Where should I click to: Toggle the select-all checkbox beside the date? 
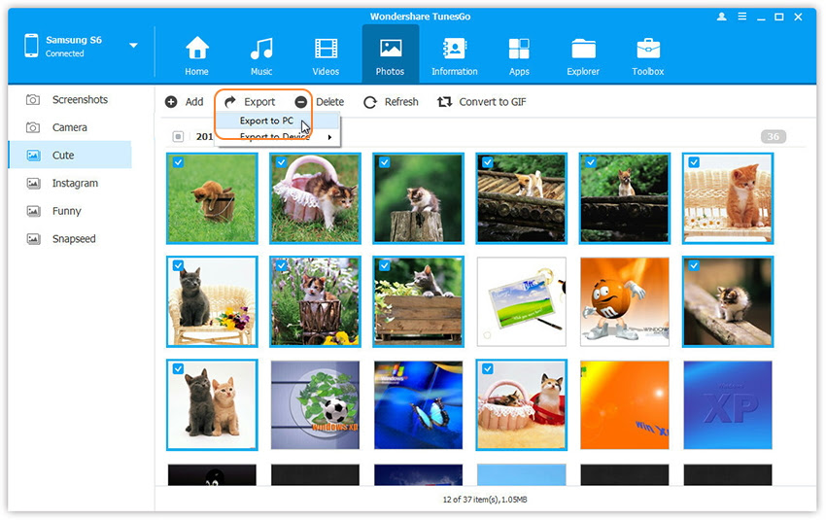coord(178,137)
